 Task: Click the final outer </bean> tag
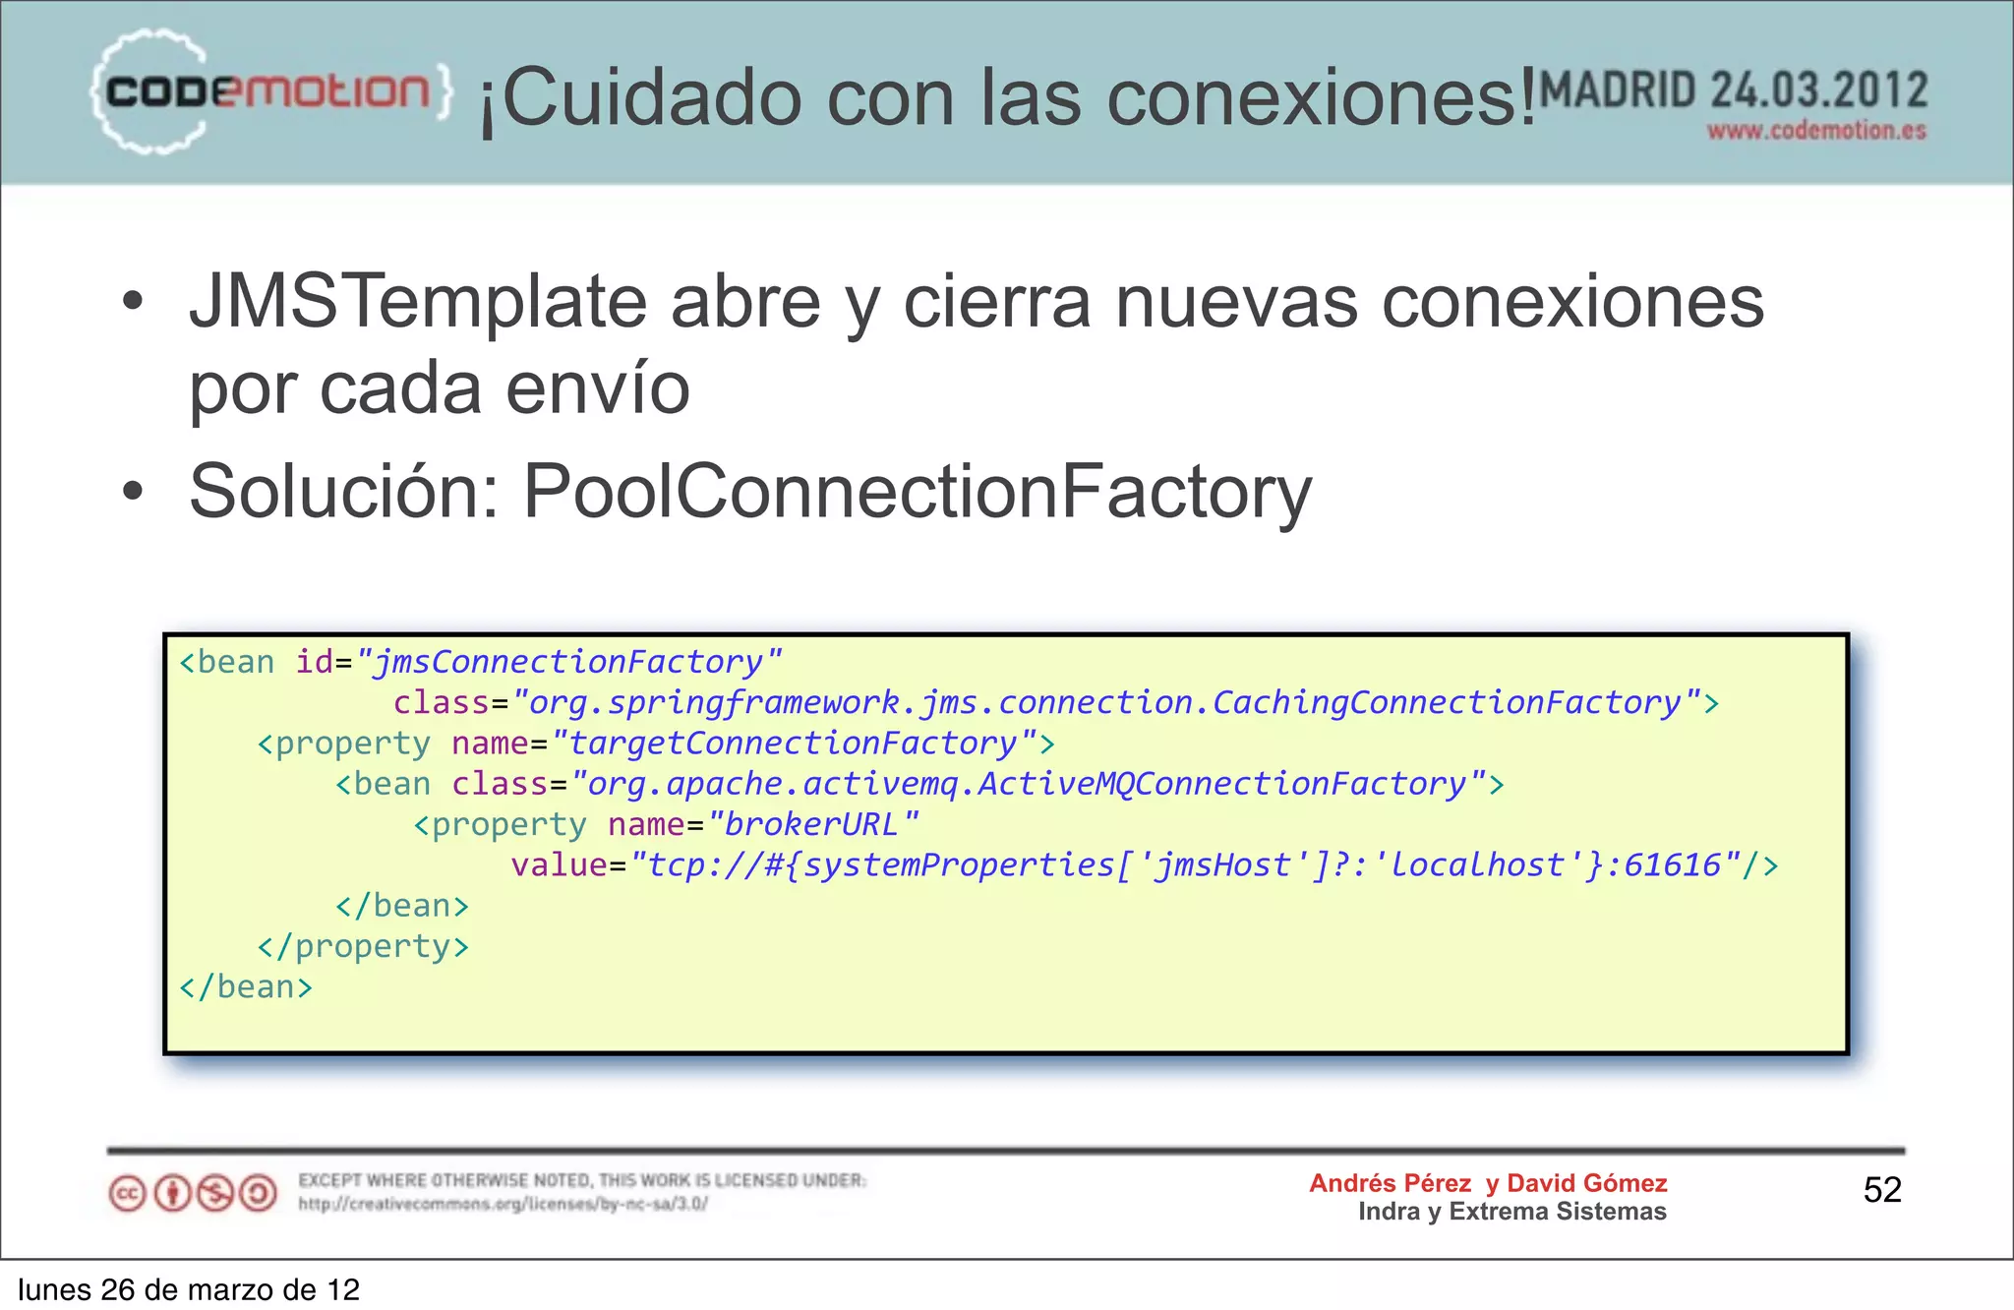[x=246, y=986]
